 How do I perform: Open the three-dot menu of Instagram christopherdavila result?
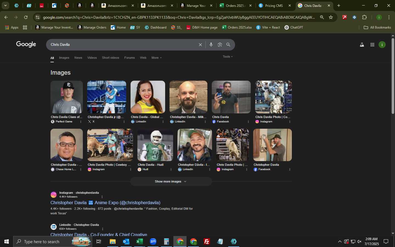tap(102, 197)
